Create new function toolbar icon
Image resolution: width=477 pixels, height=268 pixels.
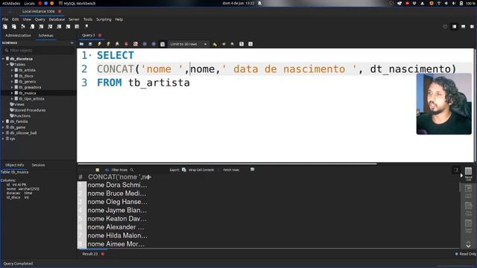pos(68,27)
